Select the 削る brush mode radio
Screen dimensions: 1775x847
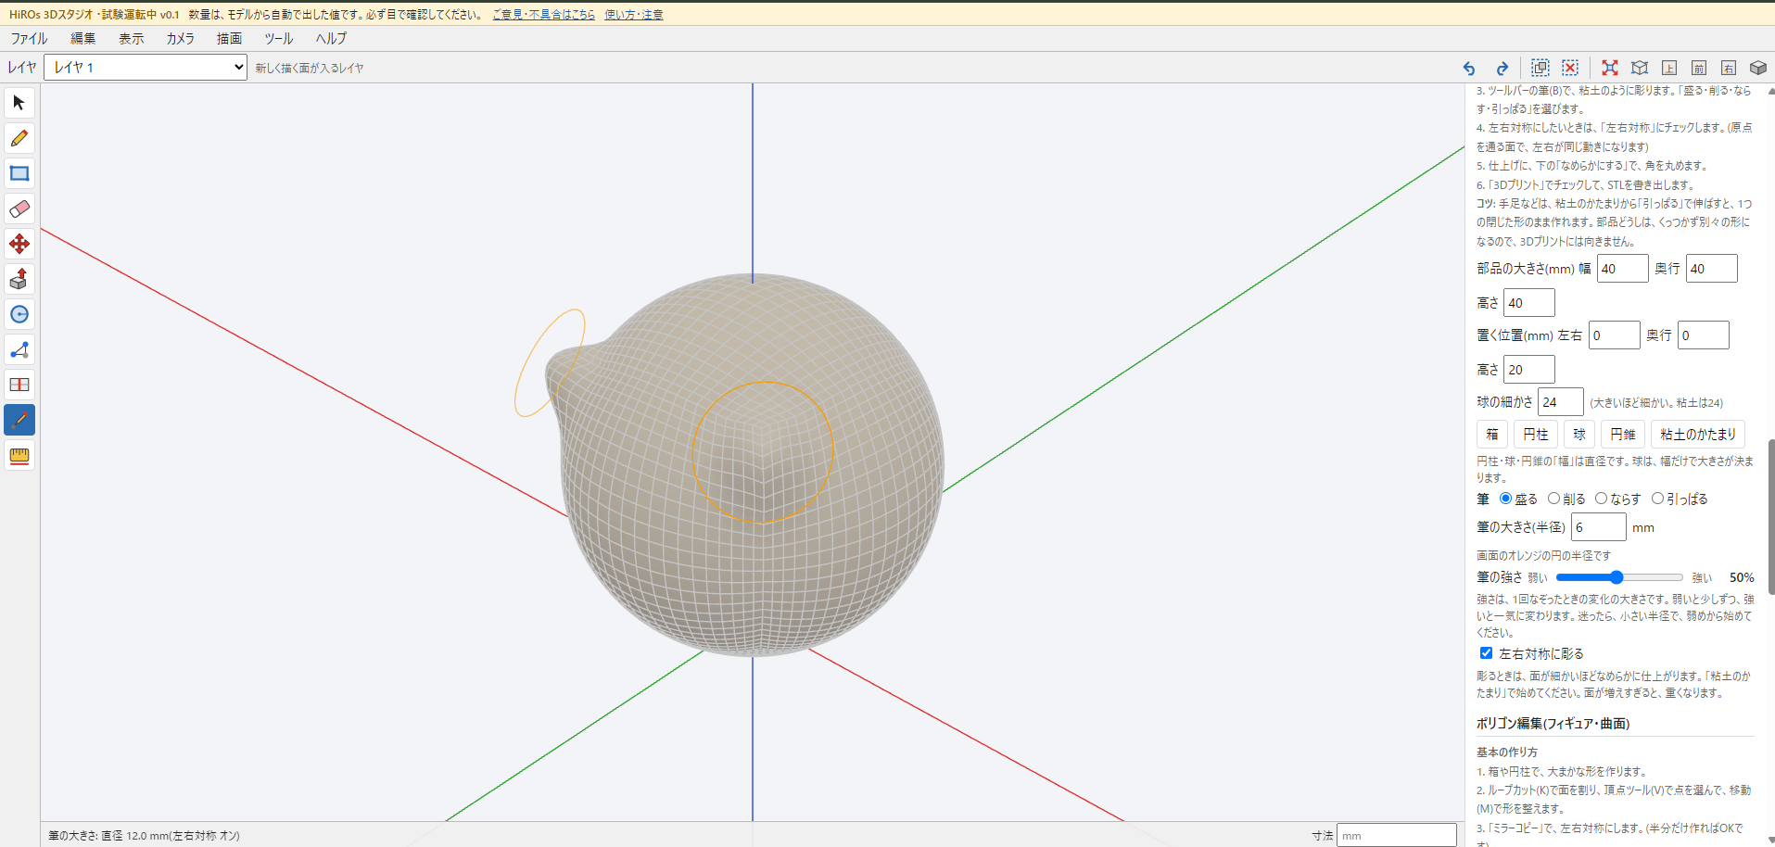tap(1554, 499)
